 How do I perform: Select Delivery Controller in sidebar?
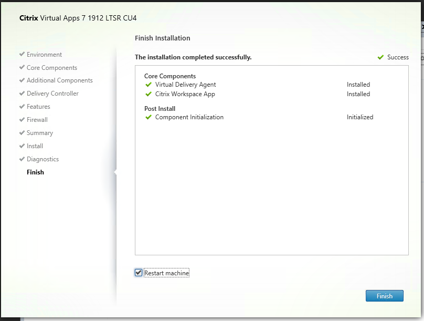coord(52,94)
